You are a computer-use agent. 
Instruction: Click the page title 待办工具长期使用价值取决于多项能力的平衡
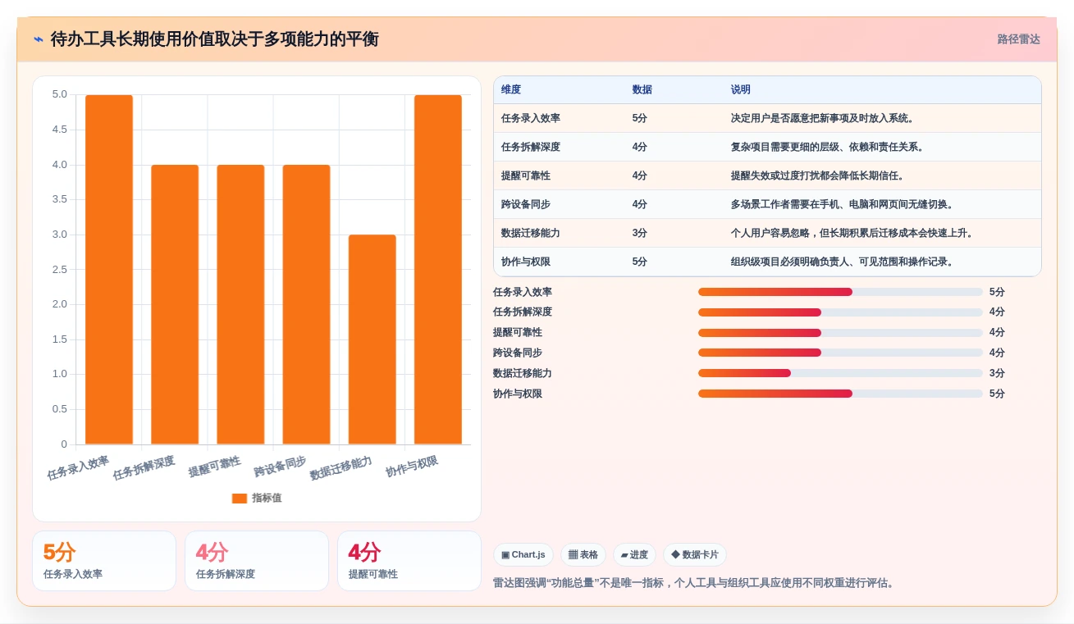(x=215, y=39)
